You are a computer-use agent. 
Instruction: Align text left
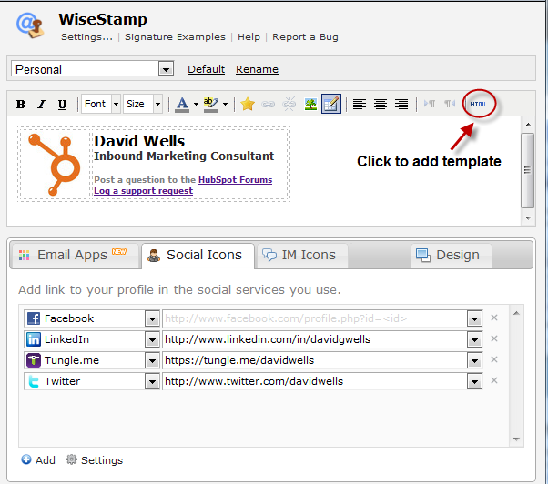tap(360, 104)
